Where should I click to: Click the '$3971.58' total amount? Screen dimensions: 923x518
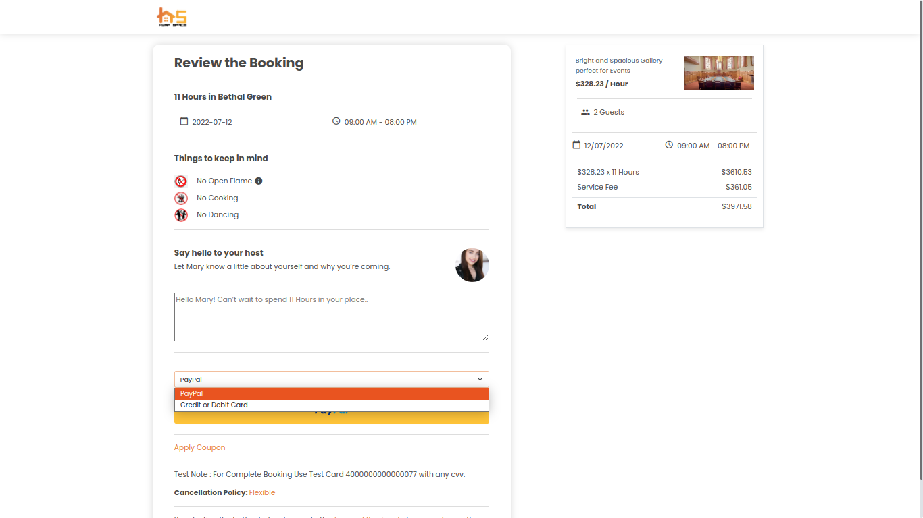(x=737, y=206)
